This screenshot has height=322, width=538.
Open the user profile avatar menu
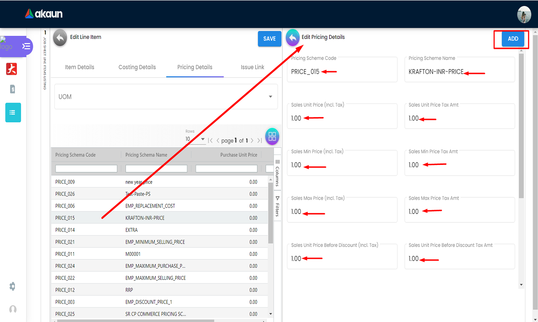(524, 15)
